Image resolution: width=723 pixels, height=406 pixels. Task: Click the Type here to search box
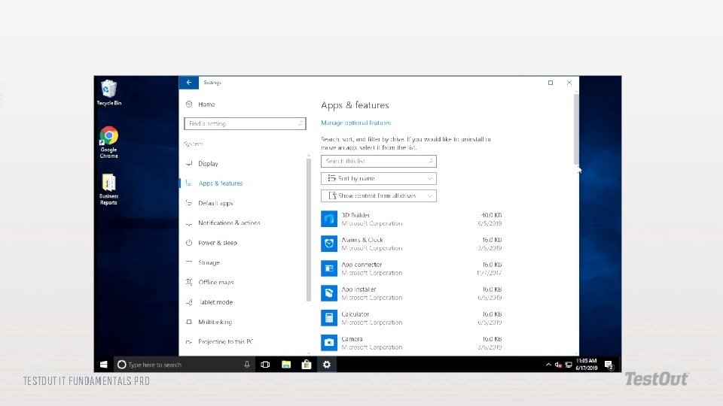tap(185, 365)
